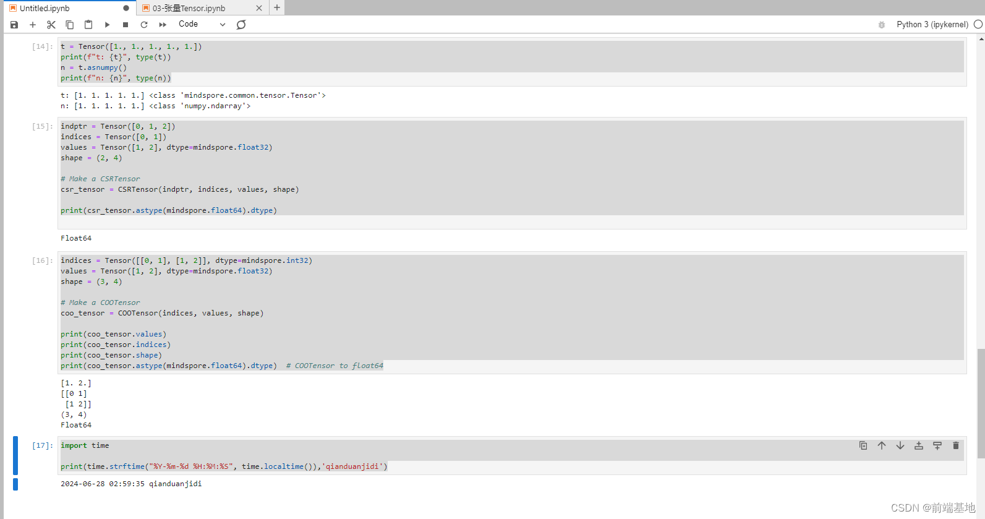Click the render side-by-side circular icon in toolbar
The image size is (985, 519).
point(241,25)
